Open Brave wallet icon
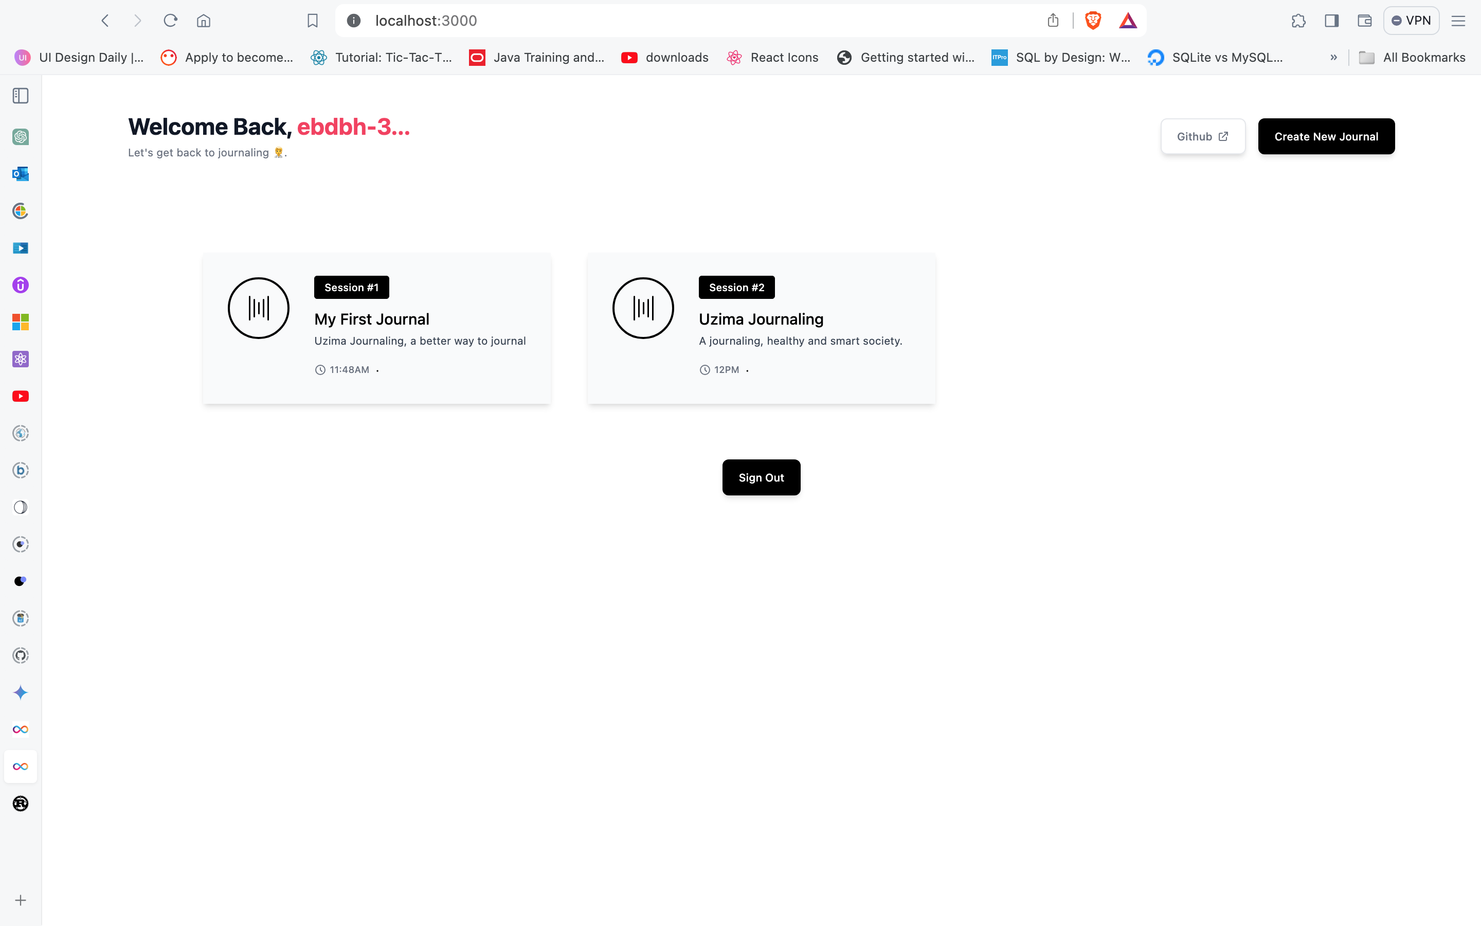The width and height of the screenshot is (1481, 926). click(x=1364, y=20)
